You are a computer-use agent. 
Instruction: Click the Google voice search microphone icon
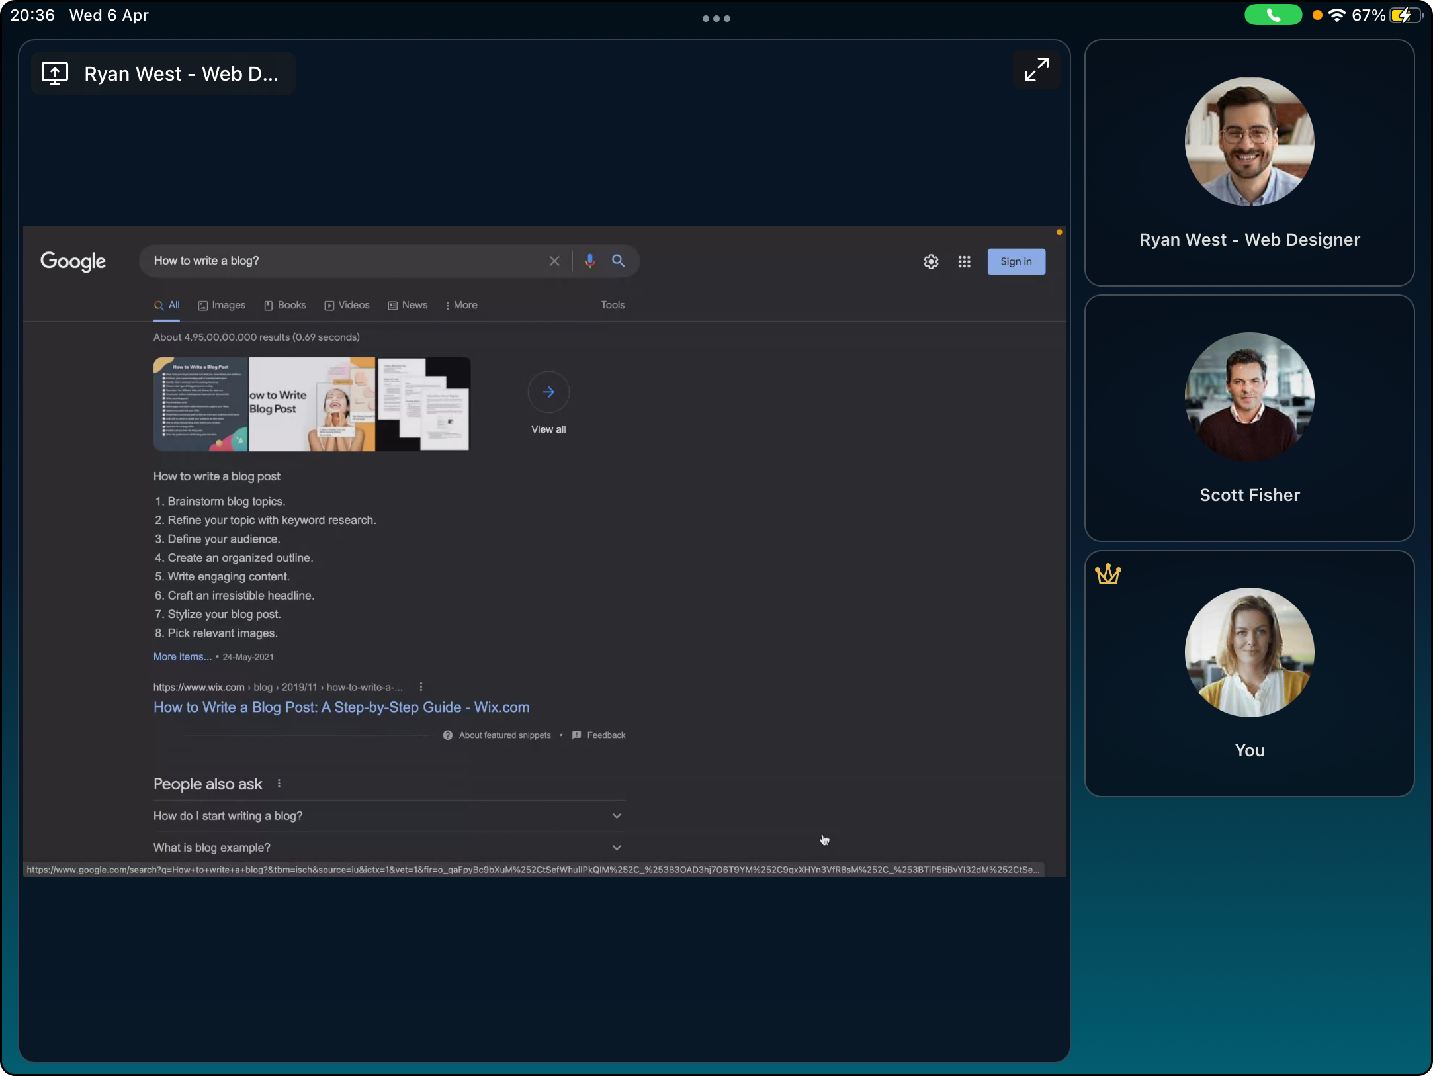pyautogui.click(x=589, y=261)
